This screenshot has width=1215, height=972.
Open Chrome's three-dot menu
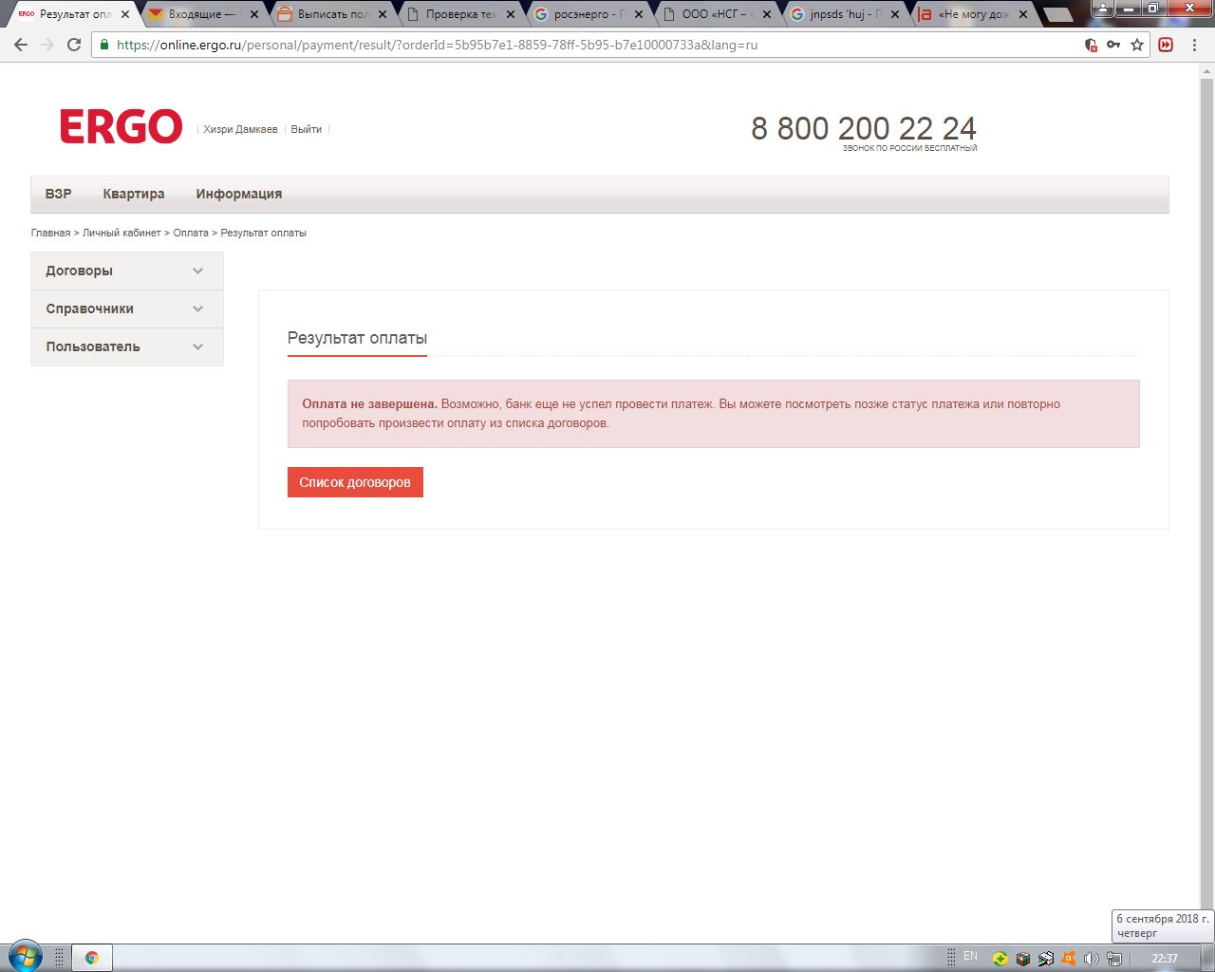coord(1194,45)
